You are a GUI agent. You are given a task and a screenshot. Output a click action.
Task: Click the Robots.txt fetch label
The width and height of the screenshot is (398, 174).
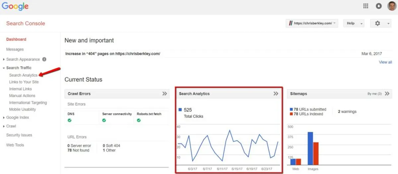[149, 114]
